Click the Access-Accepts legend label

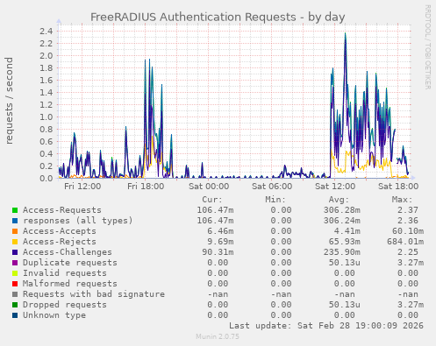click(x=60, y=231)
